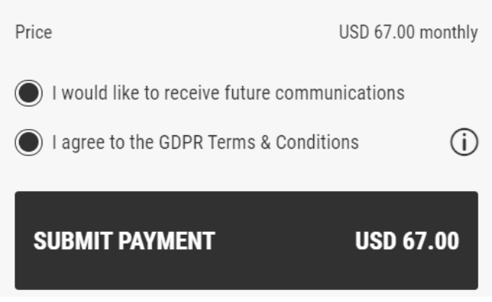Click the Price label
The height and width of the screenshot is (302, 492).
coord(33,32)
